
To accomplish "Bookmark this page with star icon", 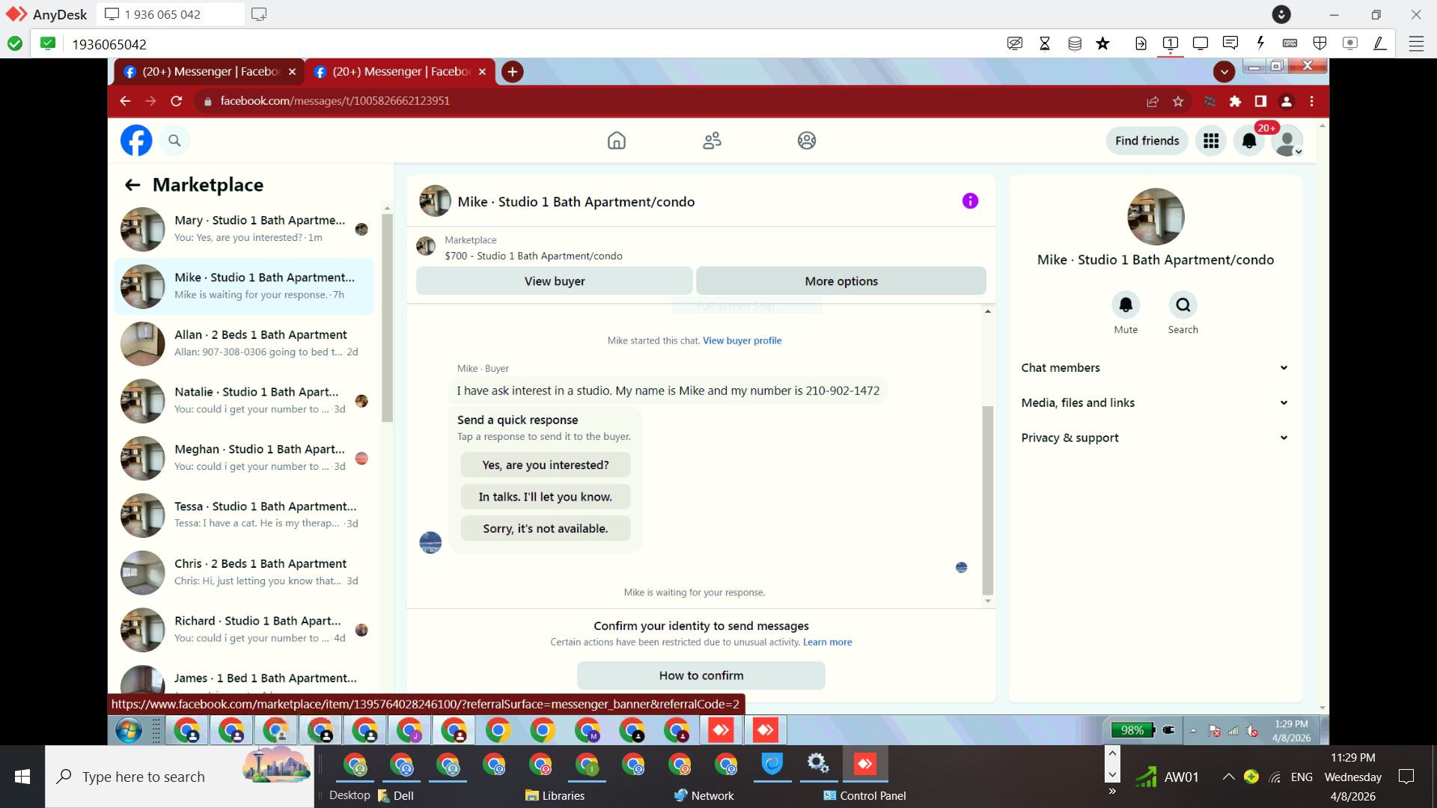I will click(1178, 101).
